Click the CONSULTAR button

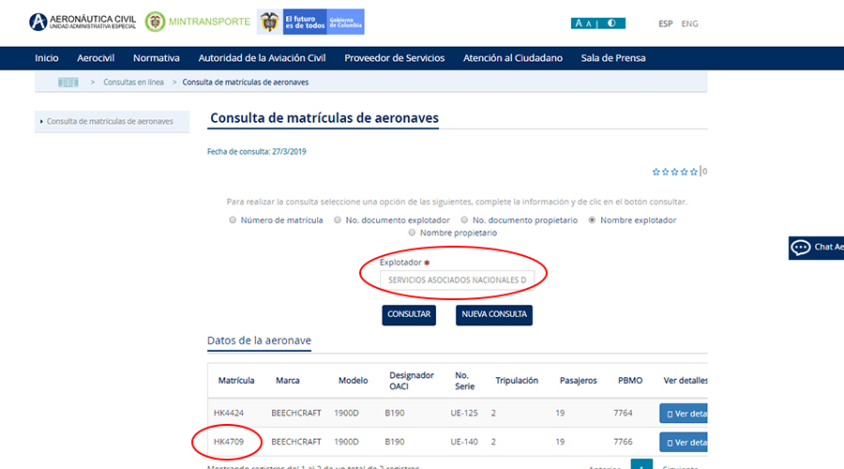(x=409, y=315)
